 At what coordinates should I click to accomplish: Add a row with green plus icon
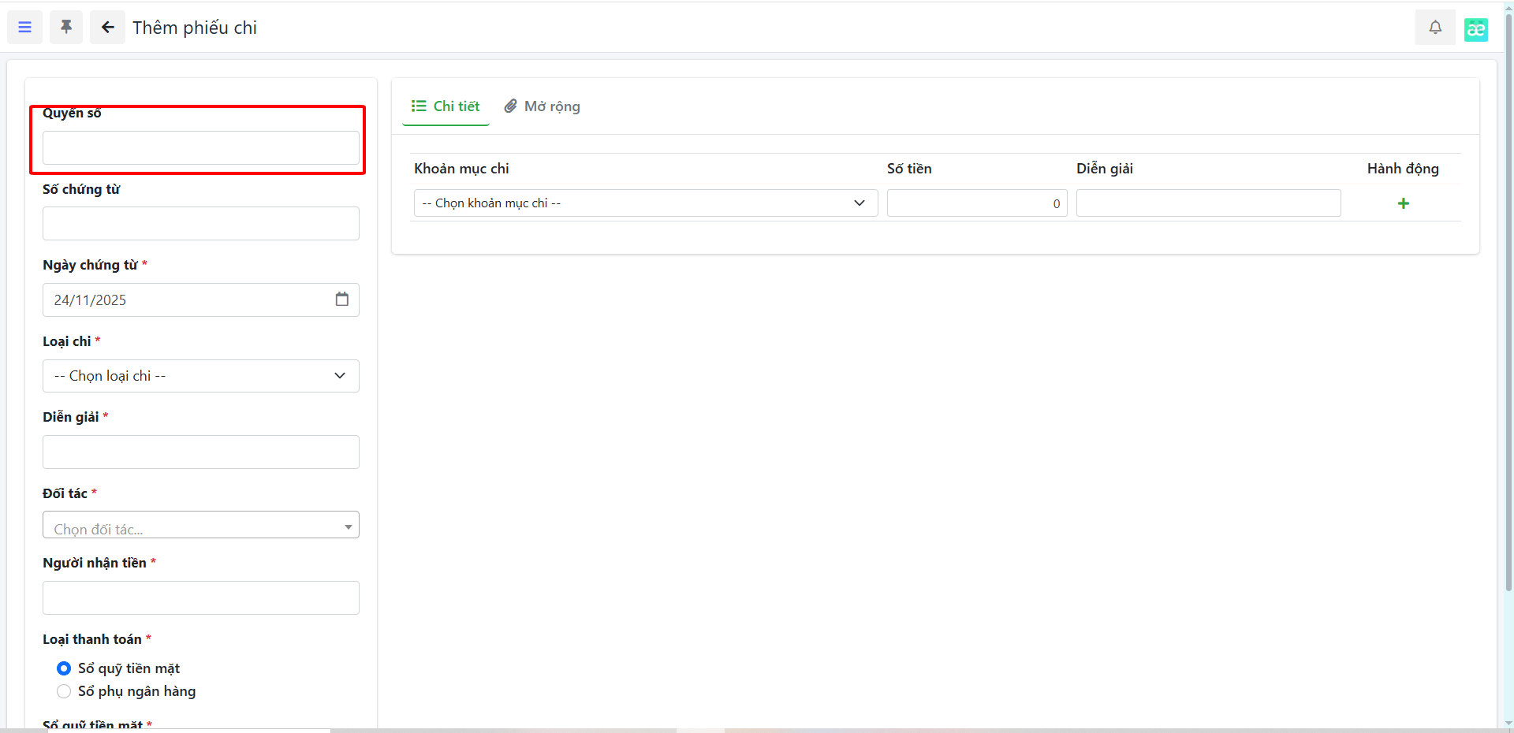pyautogui.click(x=1403, y=203)
